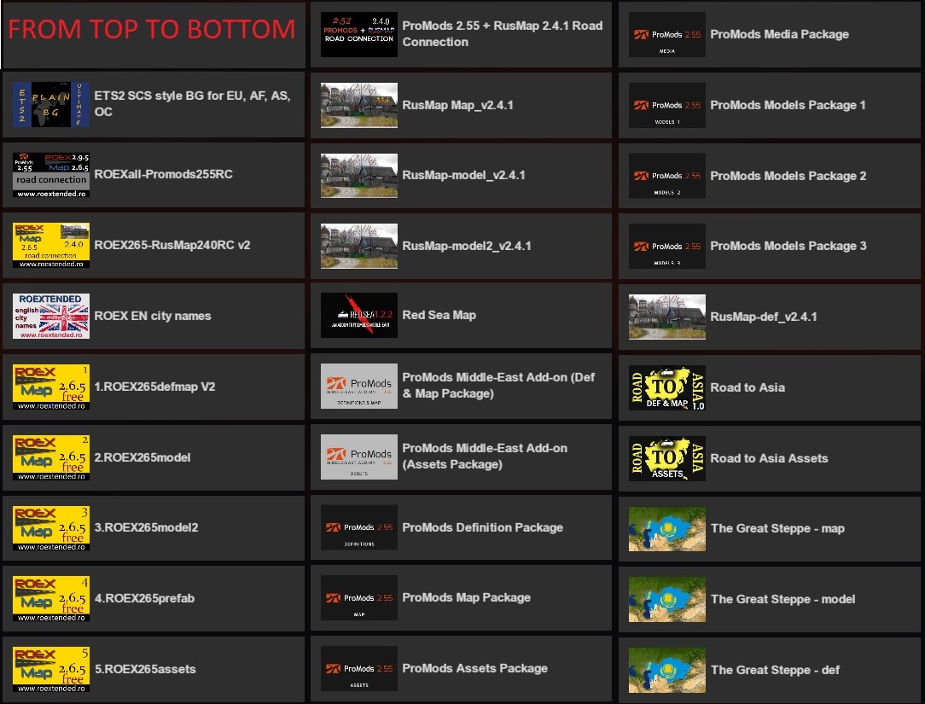The image size is (925, 704).
Task: Click the ROEX265-RusMap240RC v2 mod icon
Action: 51,246
